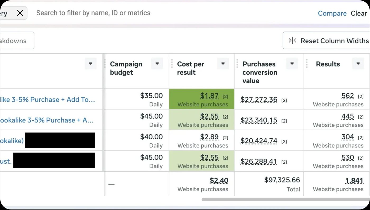Click the Reset Column Widths button
Screen dimensions: 370x210
[327, 41]
